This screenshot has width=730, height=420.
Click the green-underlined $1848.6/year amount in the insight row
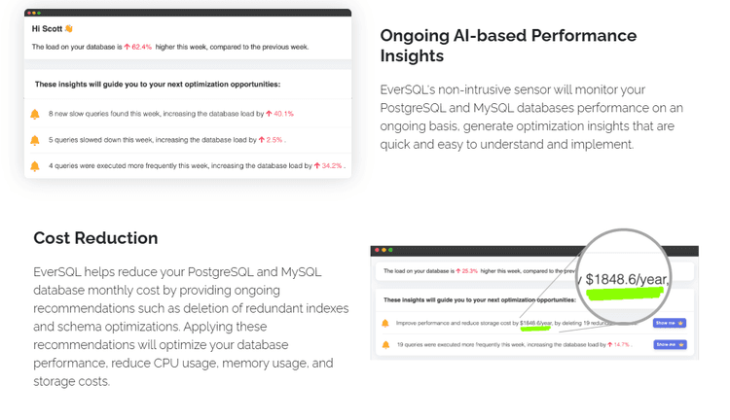(535, 323)
